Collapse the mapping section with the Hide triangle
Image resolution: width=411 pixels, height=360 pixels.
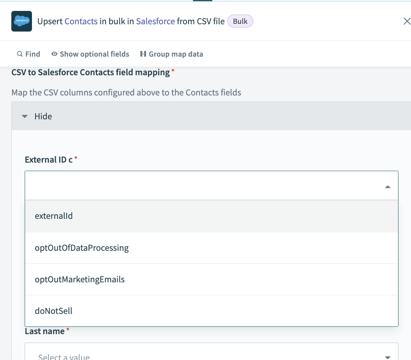click(x=25, y=116)
